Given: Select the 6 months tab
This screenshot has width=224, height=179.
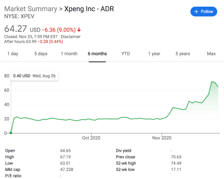Looking at the screenshot, I should [x=97, y=54].
